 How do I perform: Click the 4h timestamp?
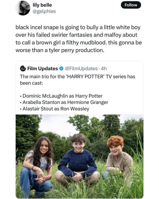[x=103, y=69]
